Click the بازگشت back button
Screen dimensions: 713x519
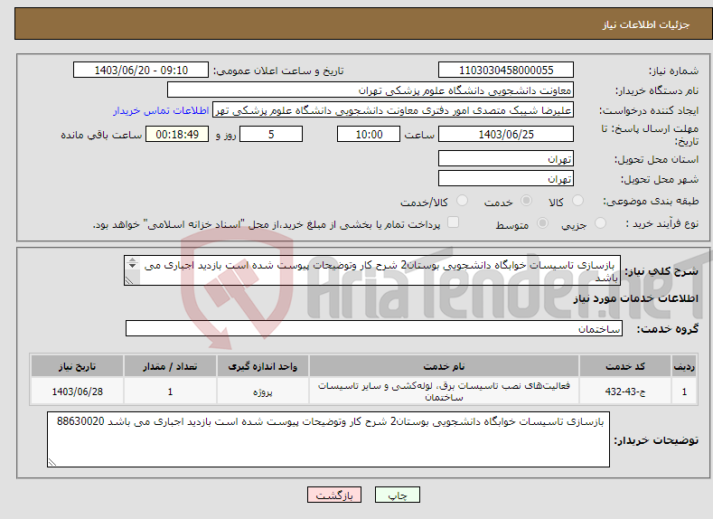(x=334, y=495)
